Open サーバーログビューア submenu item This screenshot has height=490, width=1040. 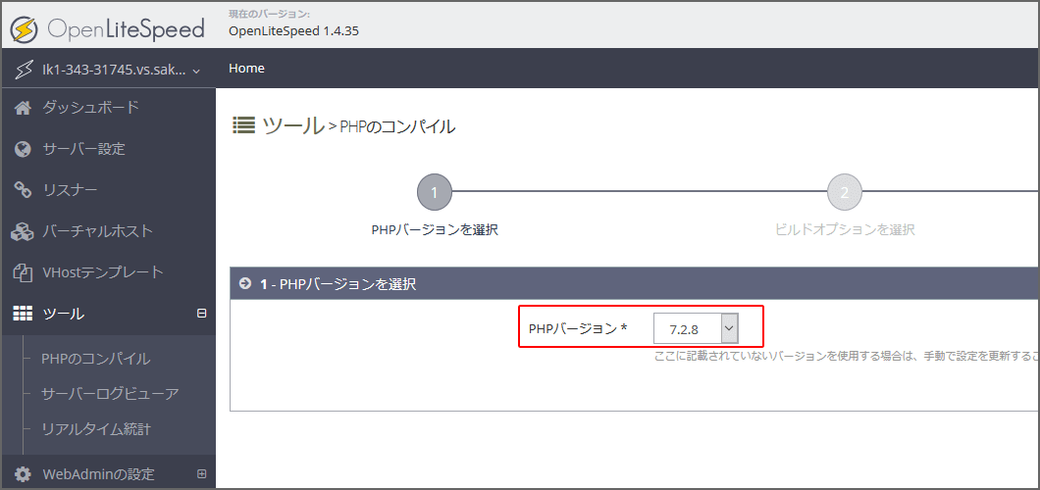coord(110,394)
